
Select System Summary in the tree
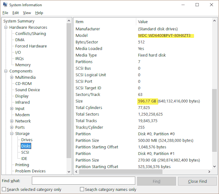coord(19,21)
